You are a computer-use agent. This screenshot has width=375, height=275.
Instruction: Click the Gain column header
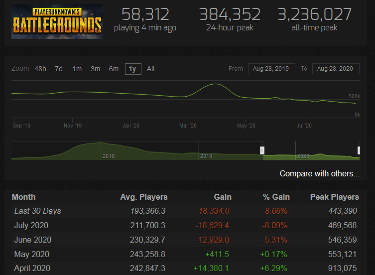[223, 197]
